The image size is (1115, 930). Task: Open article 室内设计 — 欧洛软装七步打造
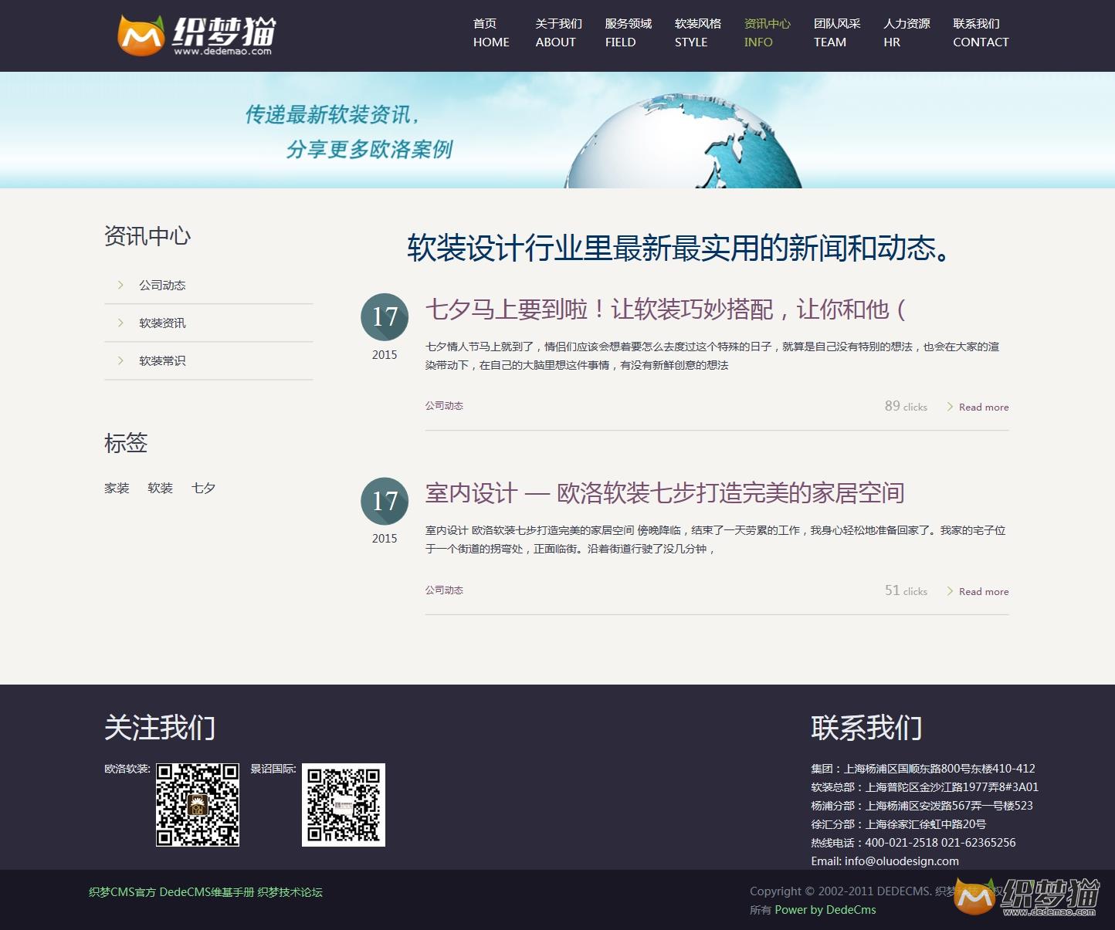click(665, 493)
